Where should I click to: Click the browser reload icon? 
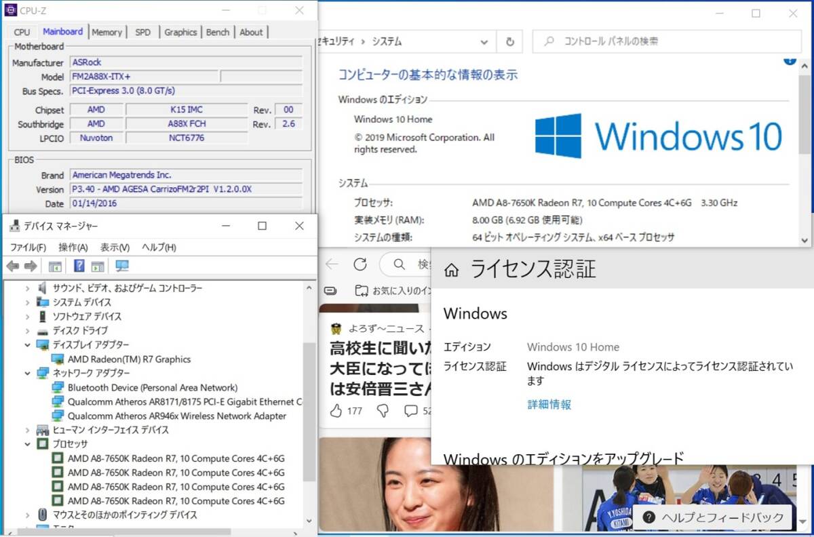[x=360, y=264]
